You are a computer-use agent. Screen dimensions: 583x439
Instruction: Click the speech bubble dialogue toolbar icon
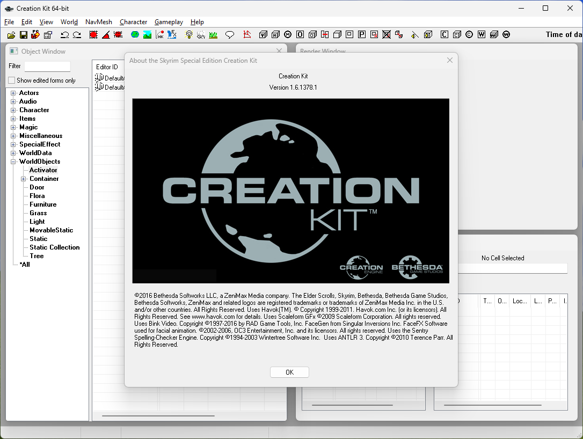230,35
